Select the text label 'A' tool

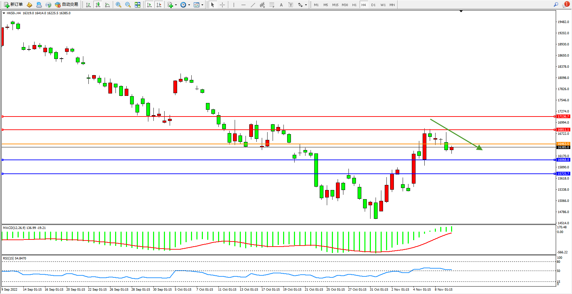[x=281, y=5]
